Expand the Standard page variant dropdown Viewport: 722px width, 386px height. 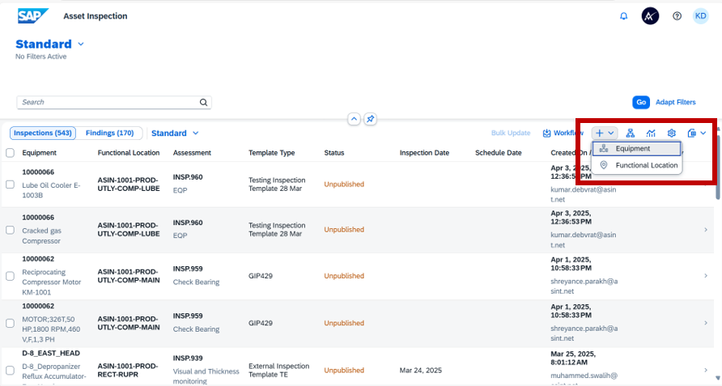click(81, 45)
